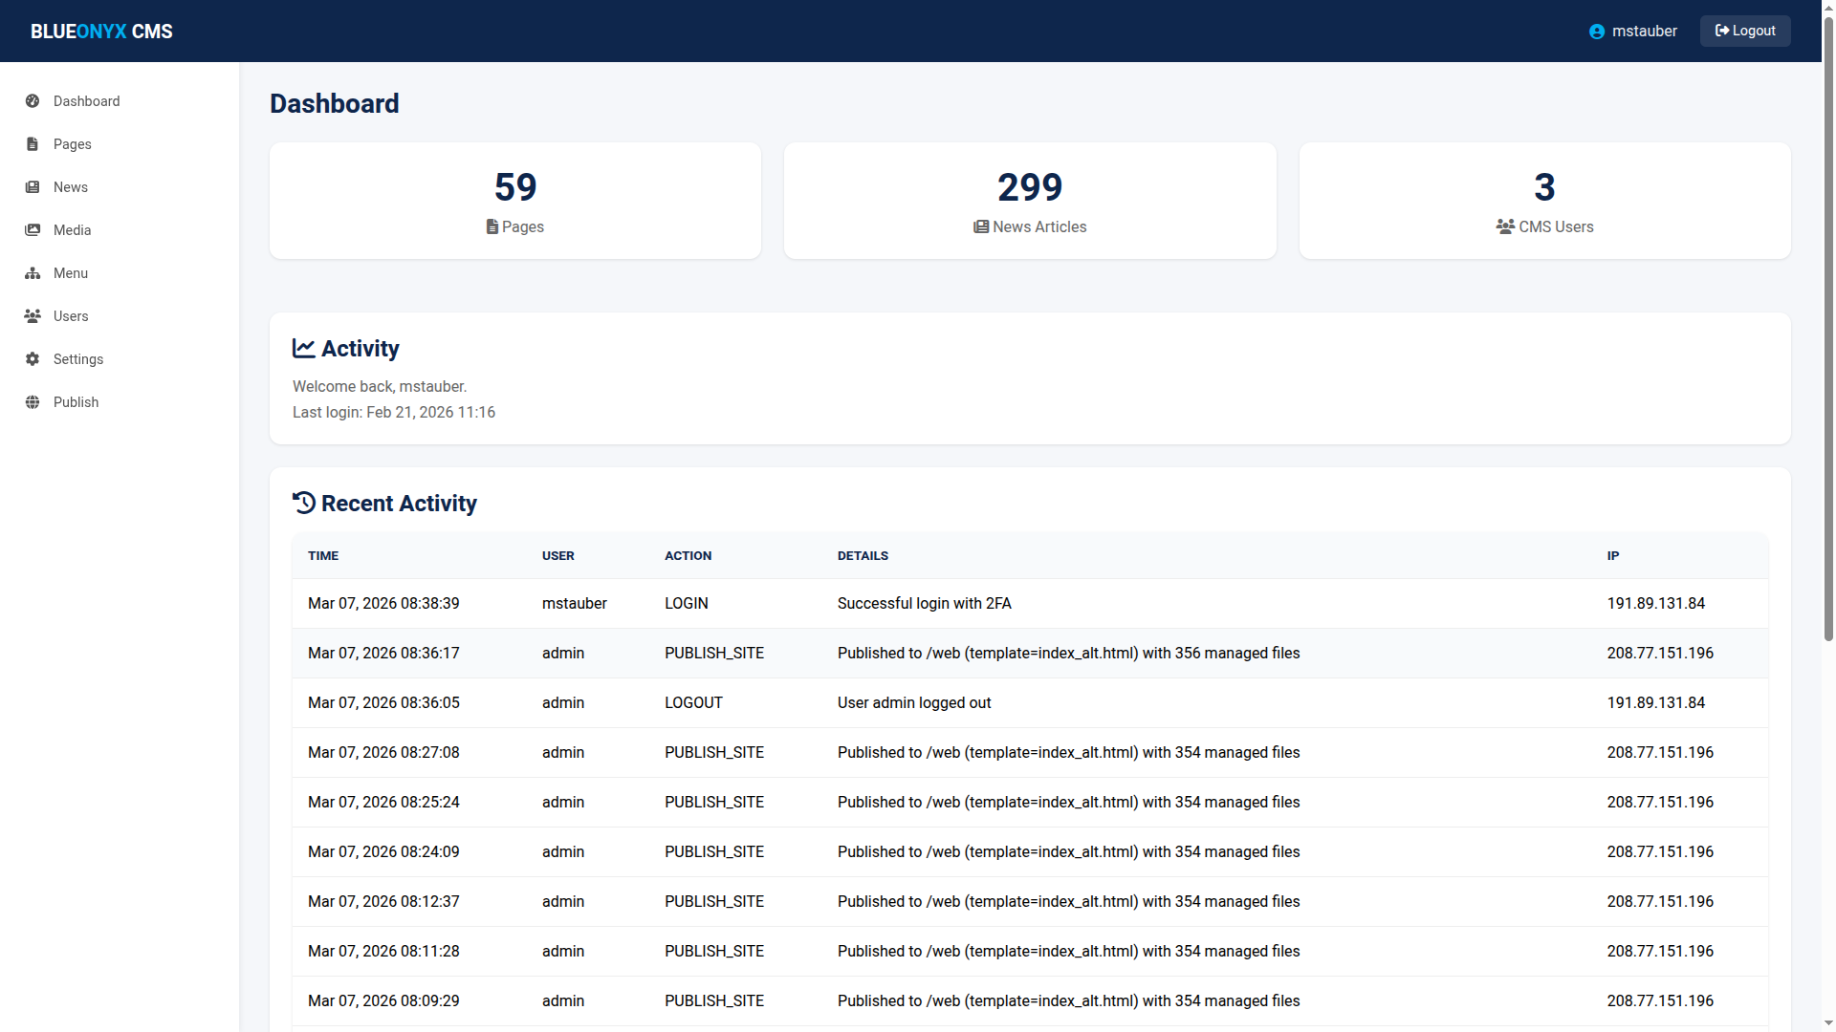Image resolution: width=1836 pixels, height=1032 pixels.
Task: Click the Publish globe icon in sidebar
Action: click(x=33, y=402)
